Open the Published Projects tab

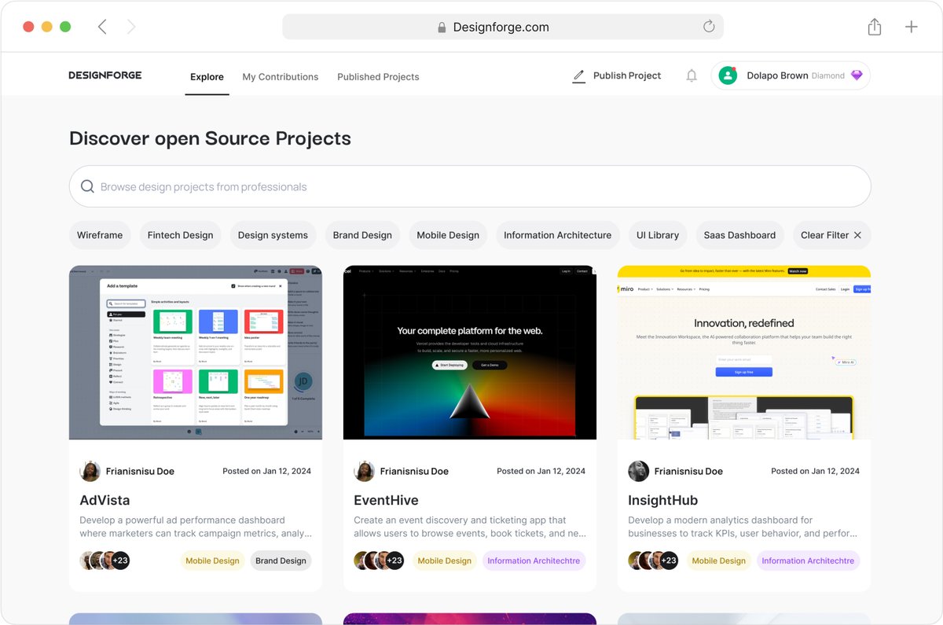pos(378,76)
